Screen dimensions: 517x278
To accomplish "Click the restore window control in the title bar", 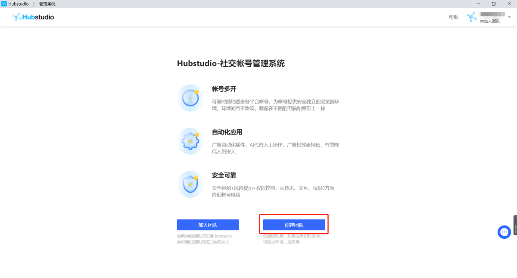I will [x=494, y=3].
